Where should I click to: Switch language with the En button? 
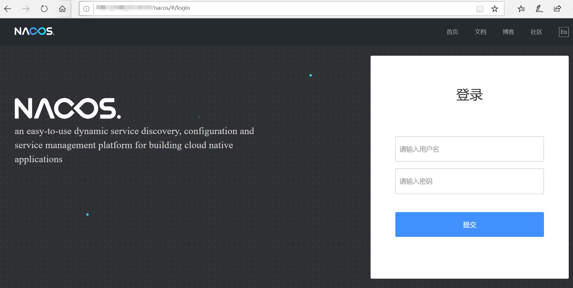click(564, 32)
